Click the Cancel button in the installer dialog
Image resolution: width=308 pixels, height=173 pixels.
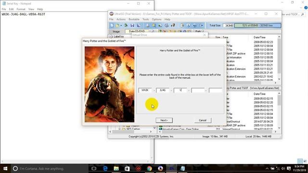[203, 120]
